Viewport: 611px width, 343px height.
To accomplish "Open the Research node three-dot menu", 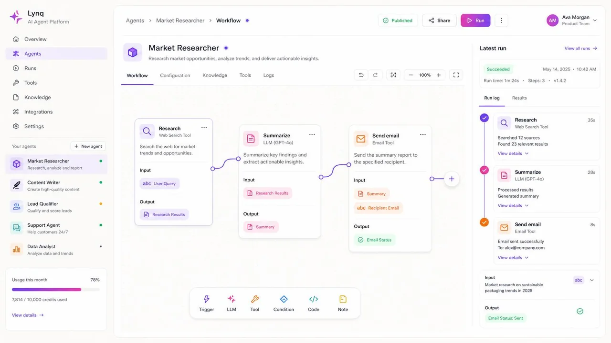I will [x=204, y=128].
